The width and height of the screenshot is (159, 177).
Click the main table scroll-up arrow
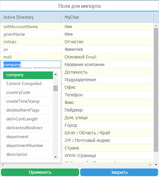156,26
